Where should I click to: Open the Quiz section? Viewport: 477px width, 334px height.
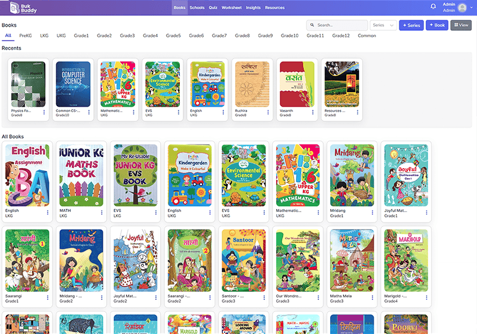[213, 8]
